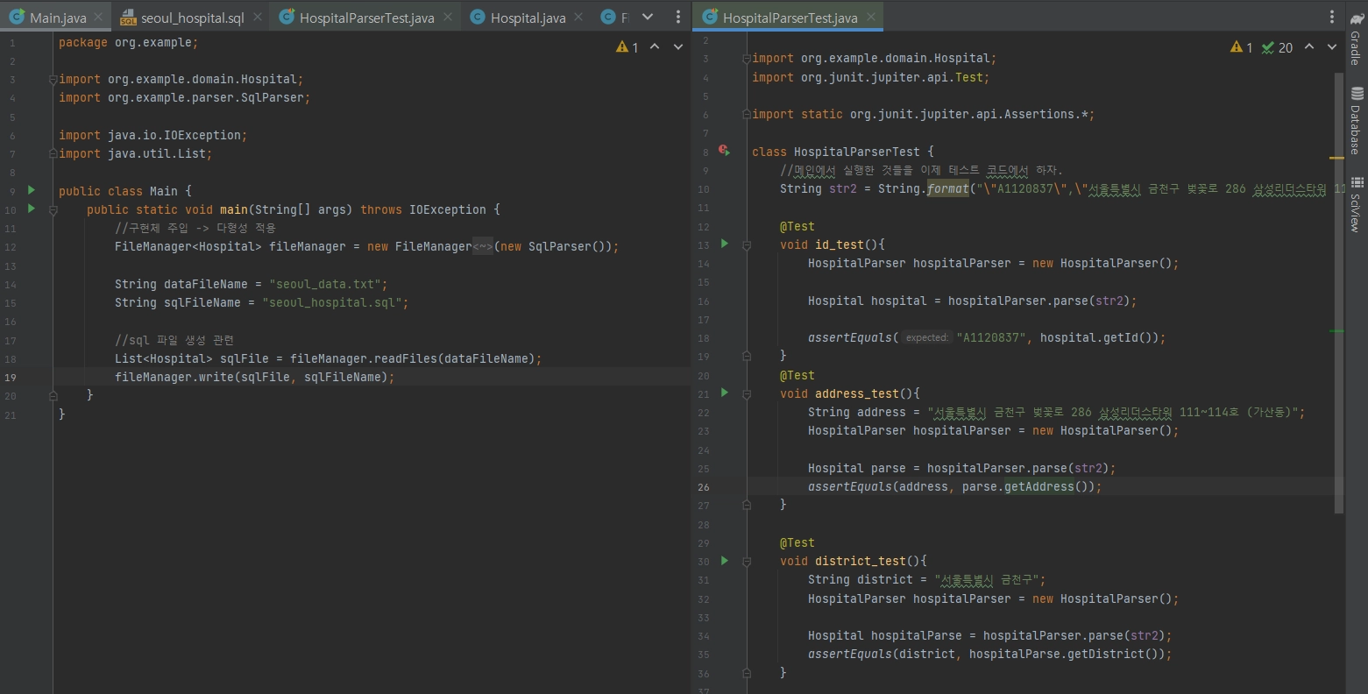Switch to the Hospital.java tab
Image resolution: width=1368 pixels, height=694 pixels.
[x=528, y=18]
